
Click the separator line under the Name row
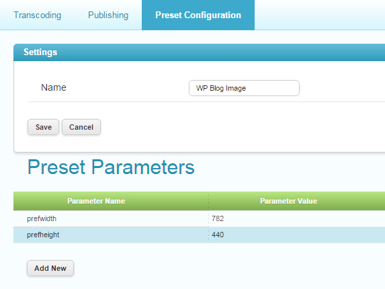click(206, 101)
